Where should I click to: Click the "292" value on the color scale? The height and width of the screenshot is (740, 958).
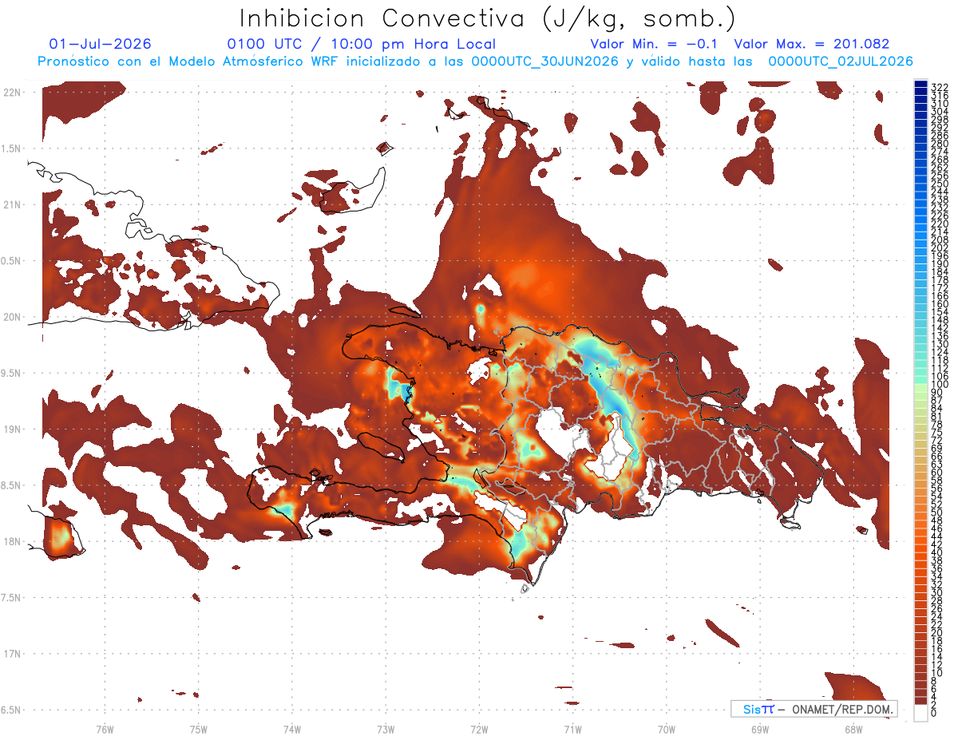point(940,128)
